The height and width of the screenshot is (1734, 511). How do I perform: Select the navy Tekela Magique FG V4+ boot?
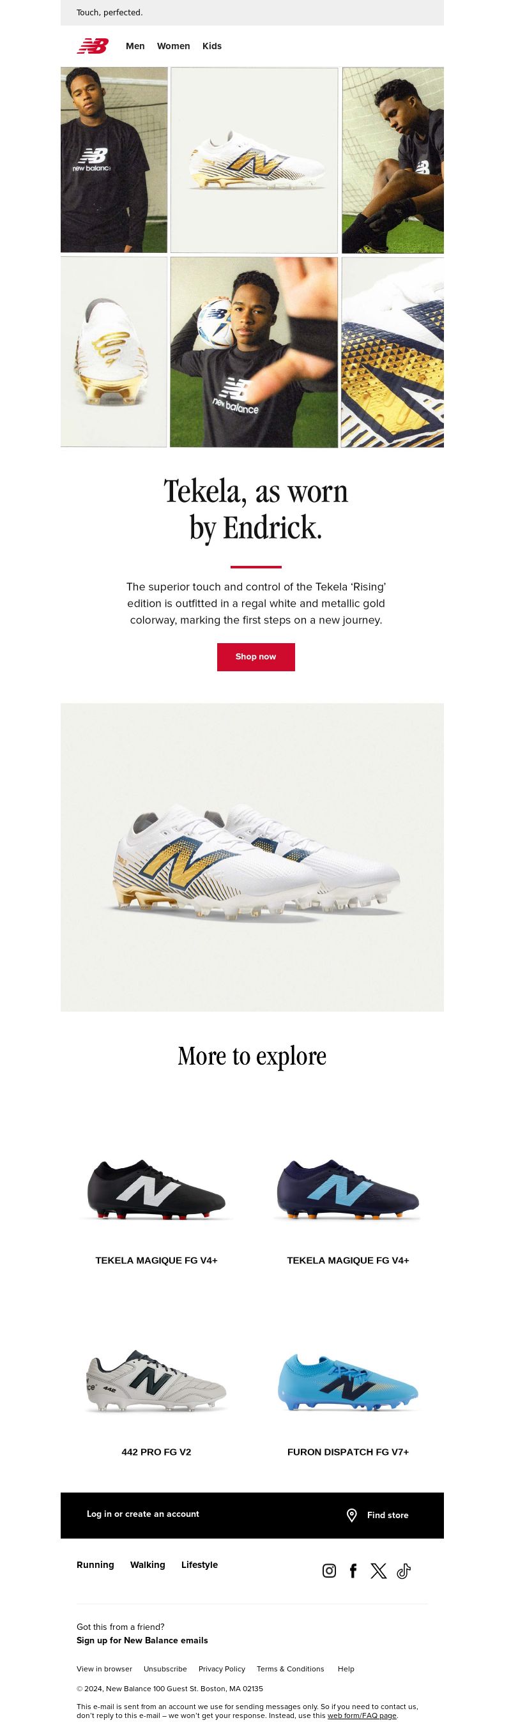[348, 1189]
